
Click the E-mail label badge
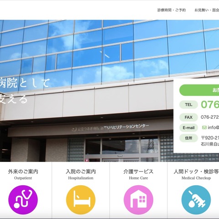point(188,128)
